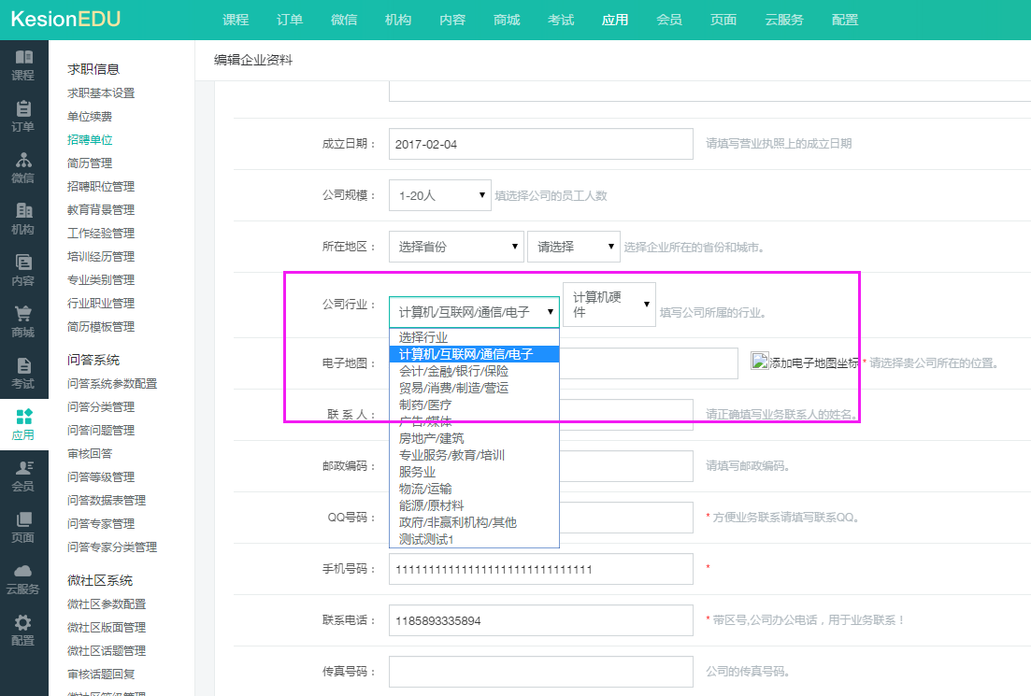Focus the 联系电话 phone number field
The width and height of the screenshot is (1031, 696).
(540, 620)
